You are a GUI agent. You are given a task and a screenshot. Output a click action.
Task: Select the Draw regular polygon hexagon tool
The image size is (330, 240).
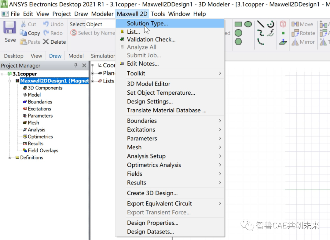[238, 42]
